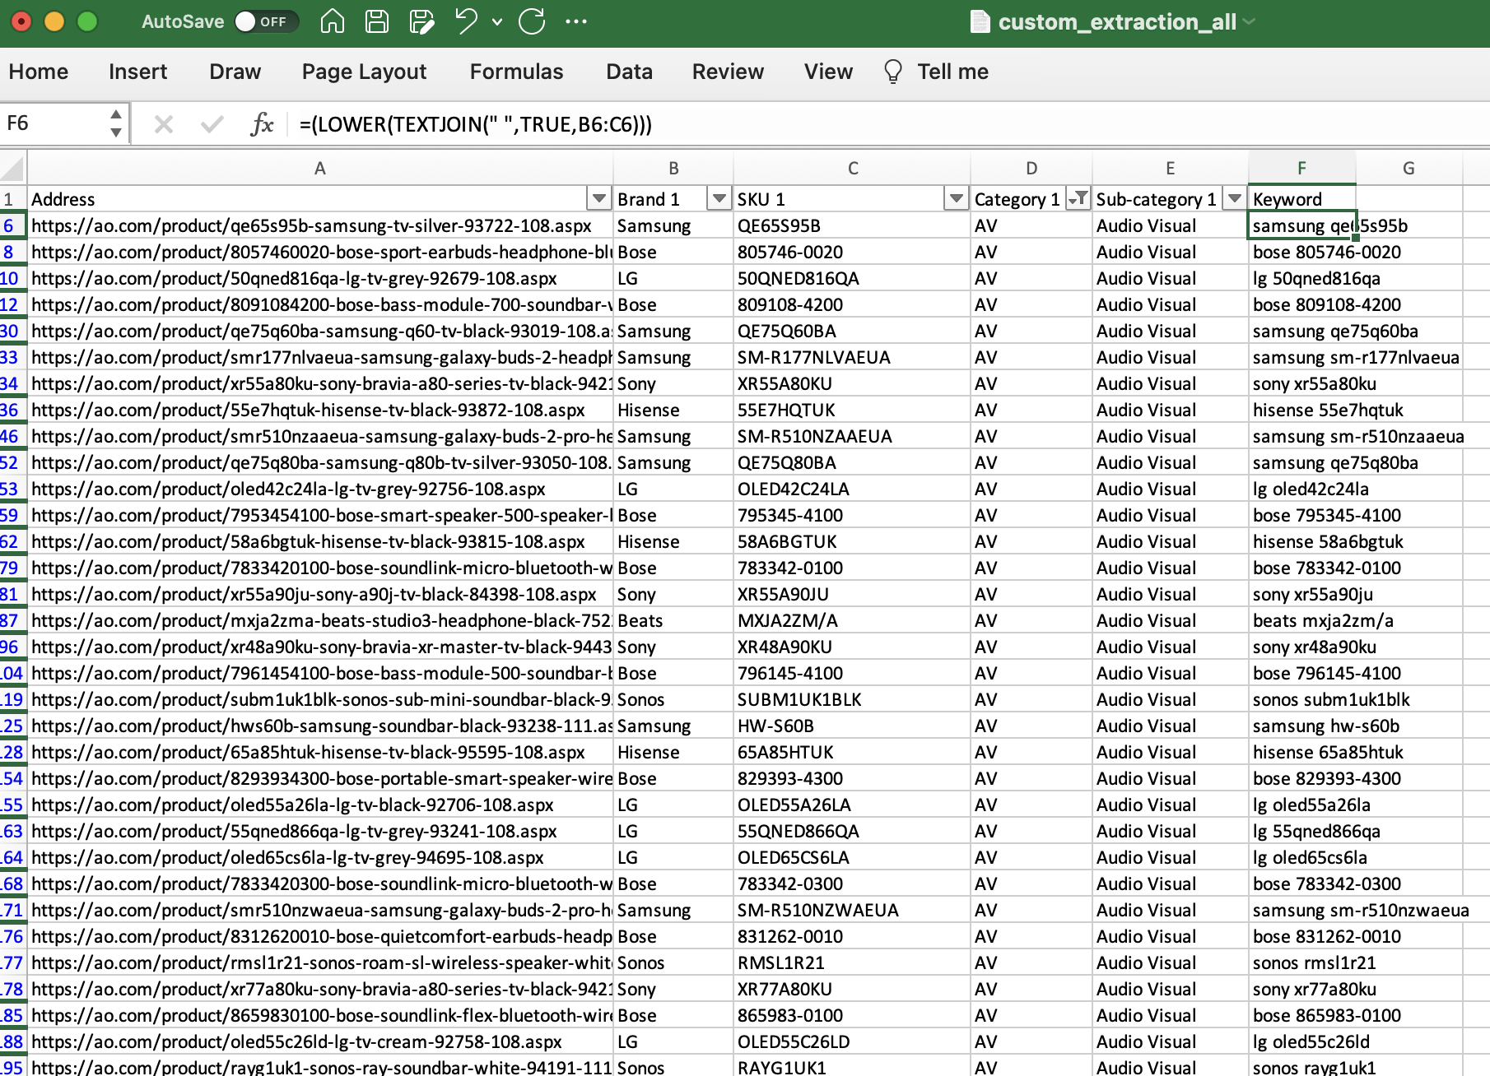Click the Undo icon in the toolbar

(x=465, y=21)
